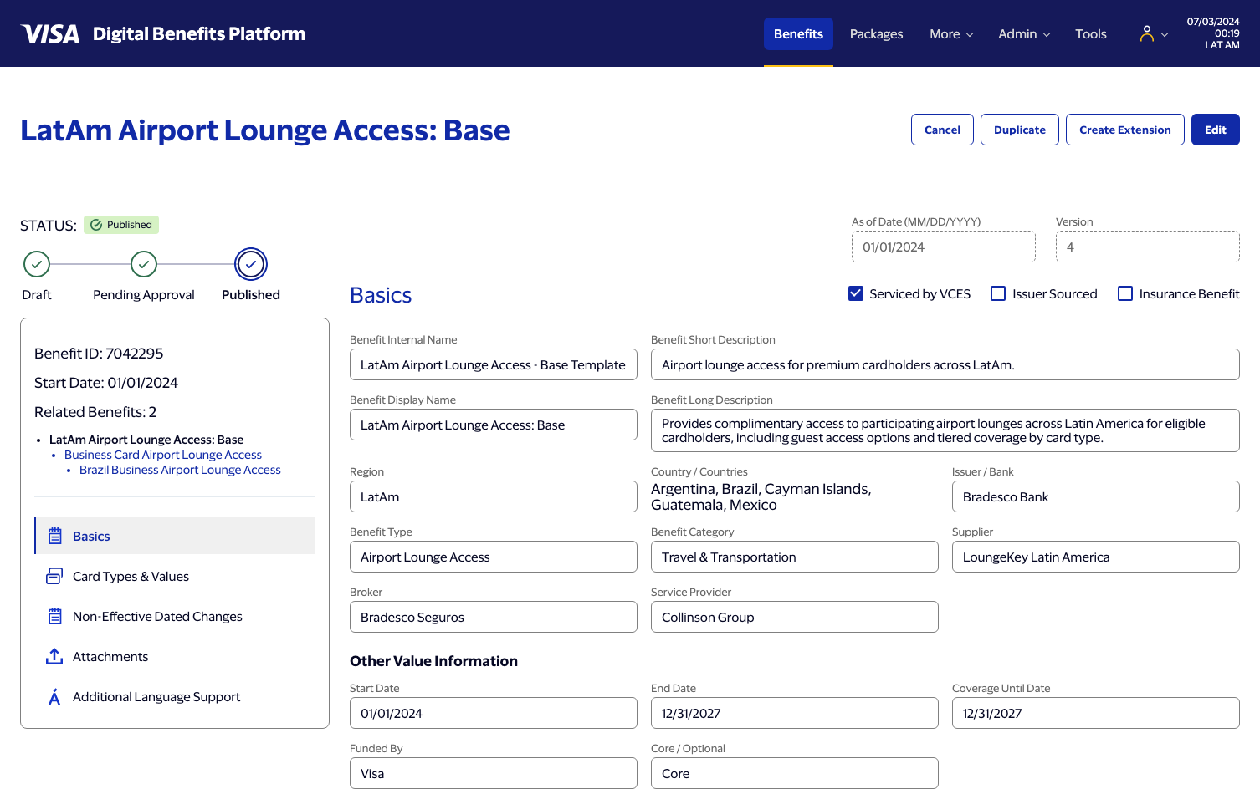
Task: Check the Insurance Benefit checkbox
Action: pos(1125,293)
